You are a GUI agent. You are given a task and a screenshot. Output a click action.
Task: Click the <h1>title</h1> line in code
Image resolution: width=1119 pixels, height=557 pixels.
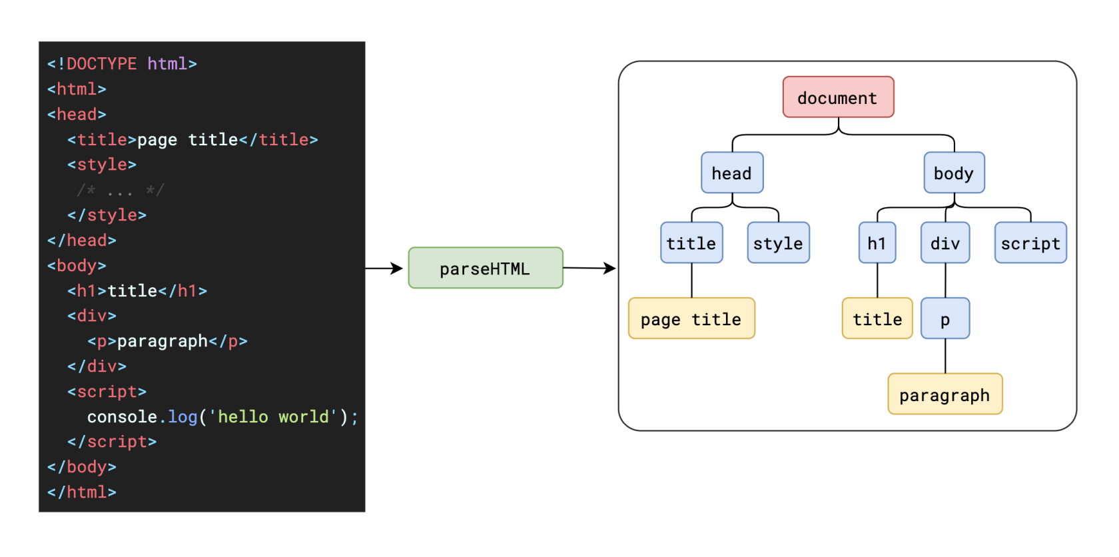(137, 291)
